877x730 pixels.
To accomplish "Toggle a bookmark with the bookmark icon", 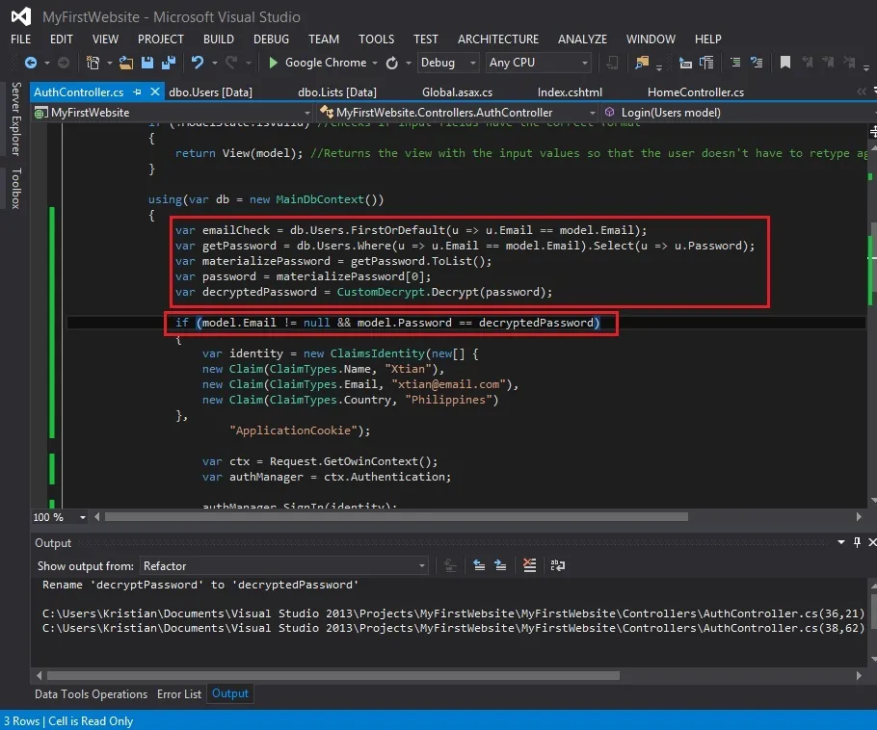I will [785, 63].
